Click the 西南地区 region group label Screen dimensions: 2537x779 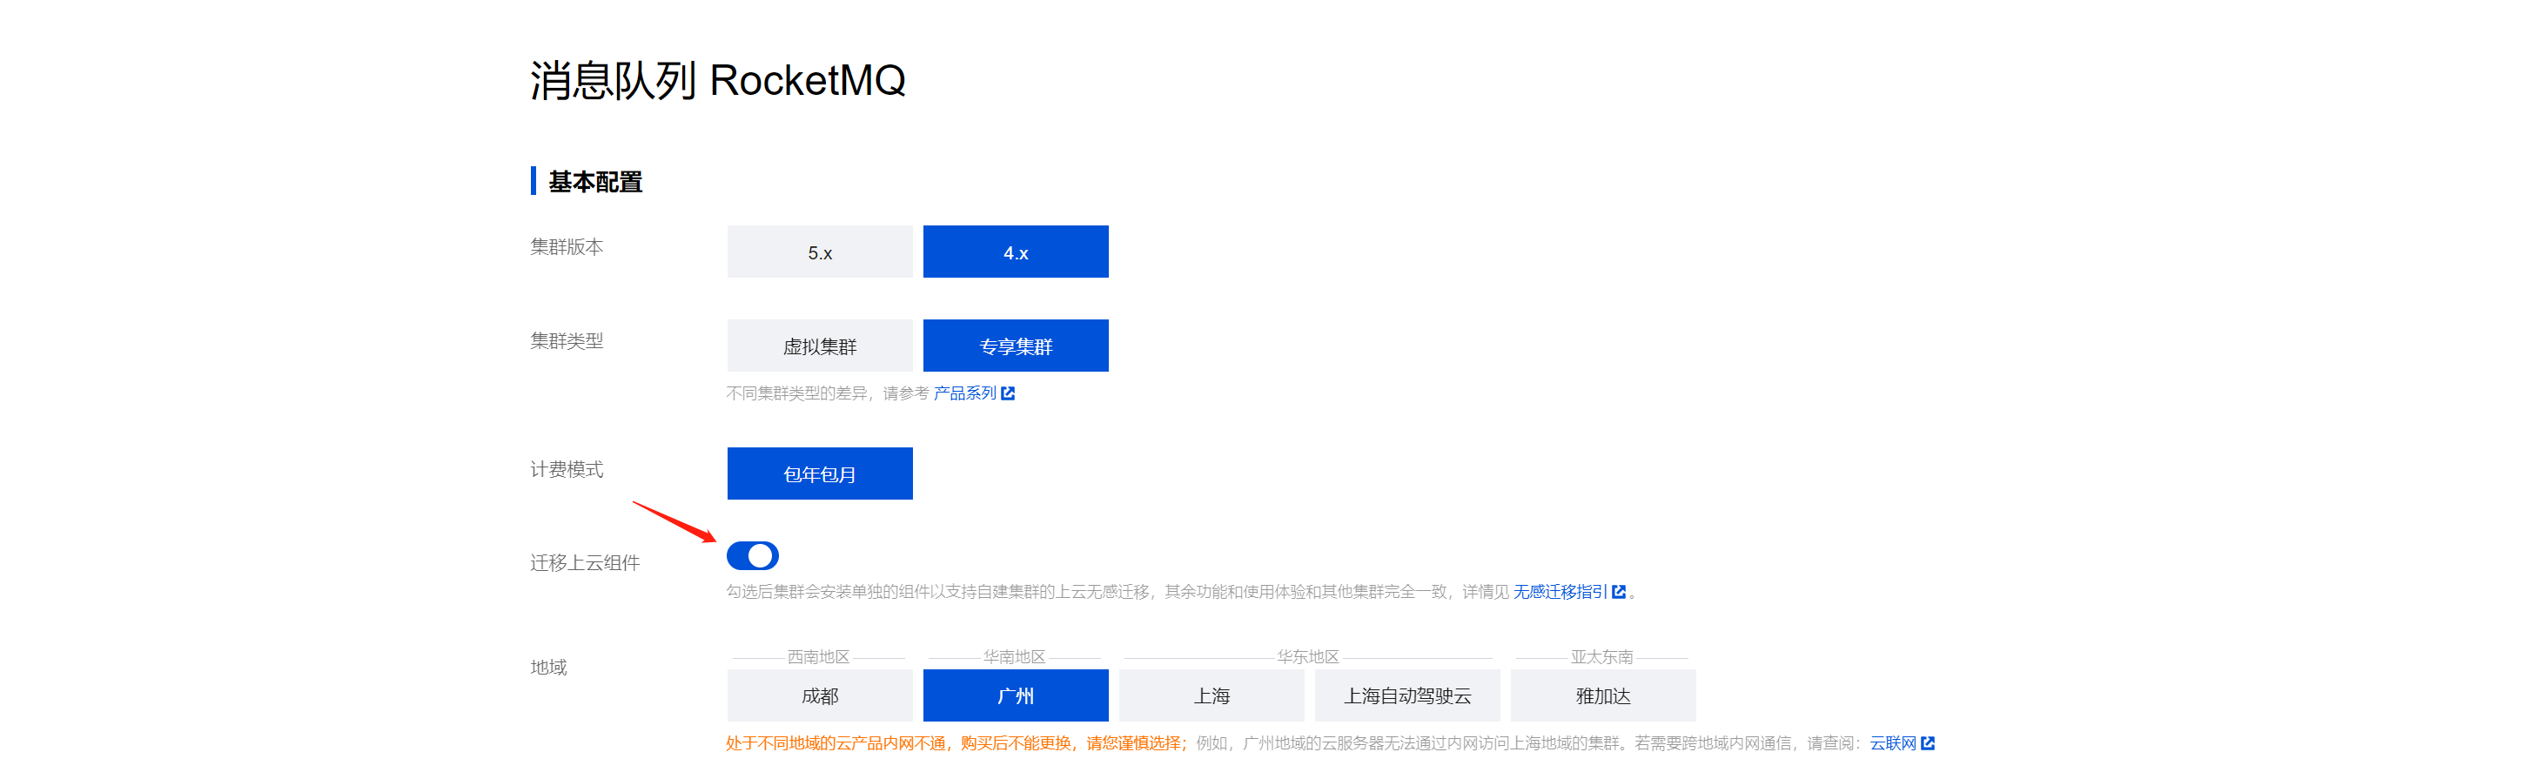tap(818, 656)
